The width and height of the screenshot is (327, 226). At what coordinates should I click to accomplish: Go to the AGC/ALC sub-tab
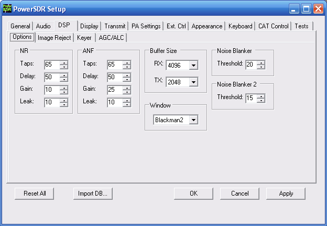coord(111,38)
